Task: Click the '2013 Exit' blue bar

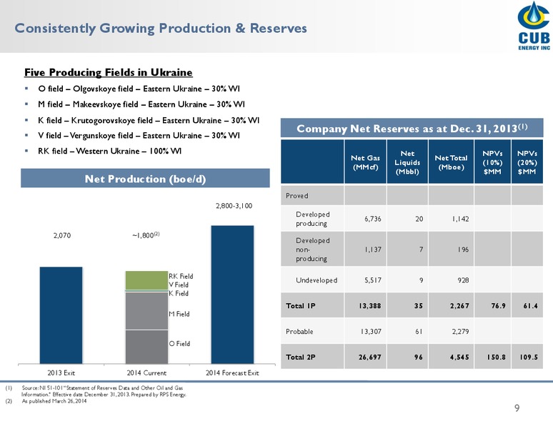Action: 61,315
